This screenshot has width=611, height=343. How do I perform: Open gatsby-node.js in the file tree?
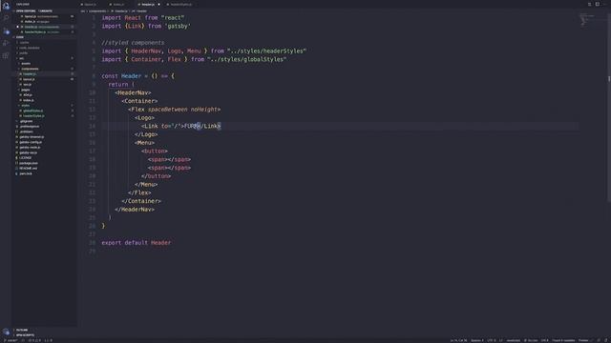pos(30,148)
